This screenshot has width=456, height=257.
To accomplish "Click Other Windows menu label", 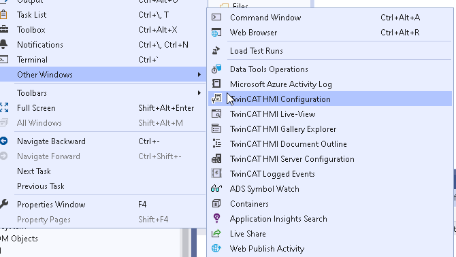I will (45, 75).
